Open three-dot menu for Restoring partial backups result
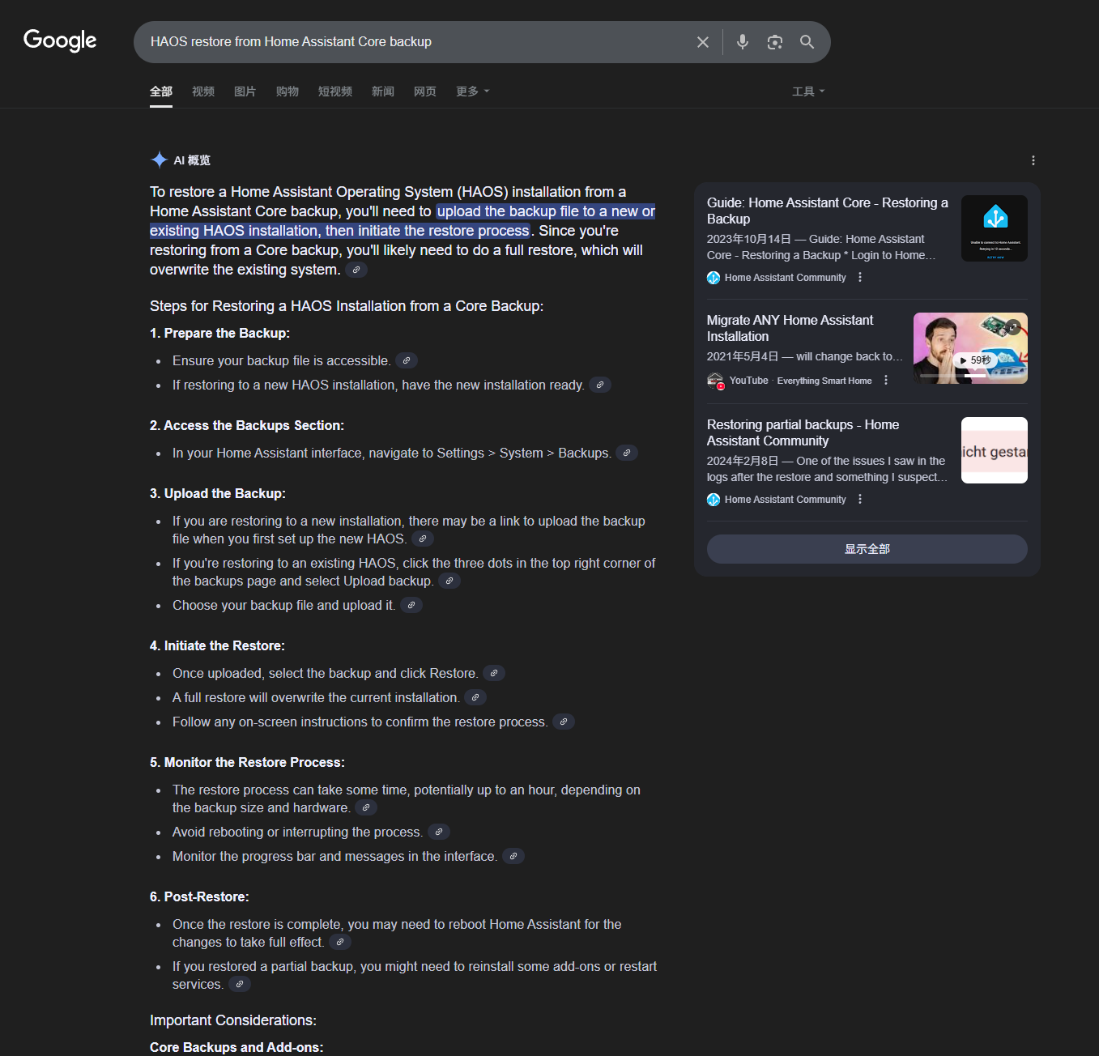 tap(860, 500)
